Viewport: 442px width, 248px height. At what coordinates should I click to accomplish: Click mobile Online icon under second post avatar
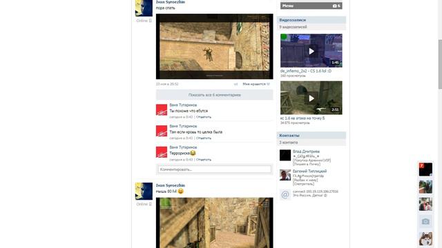[151, 204]
